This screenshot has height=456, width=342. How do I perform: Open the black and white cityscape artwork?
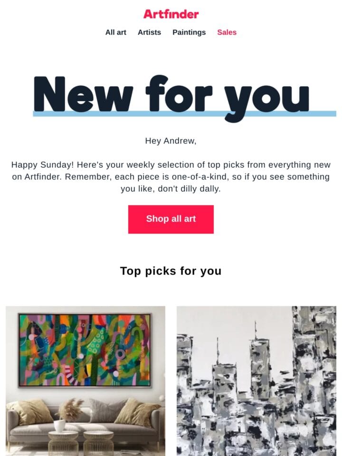[x=256, y=381]
